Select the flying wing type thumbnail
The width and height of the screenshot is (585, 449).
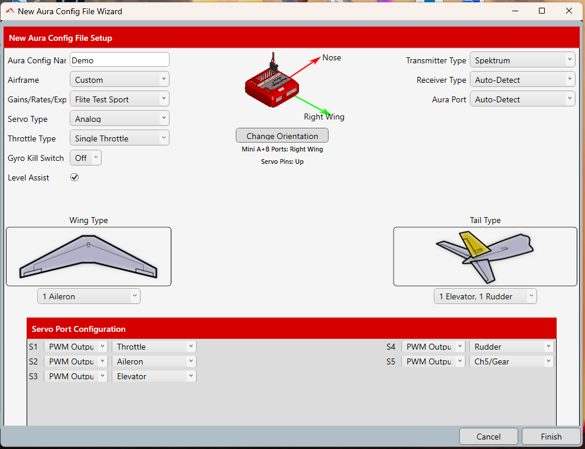(x=89, y=257)
